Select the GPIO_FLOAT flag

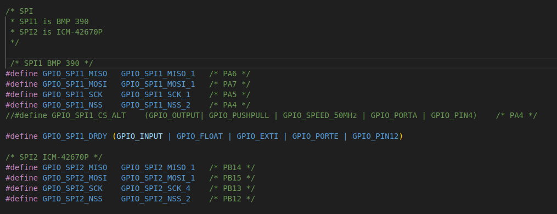click(x=200, y=136)
